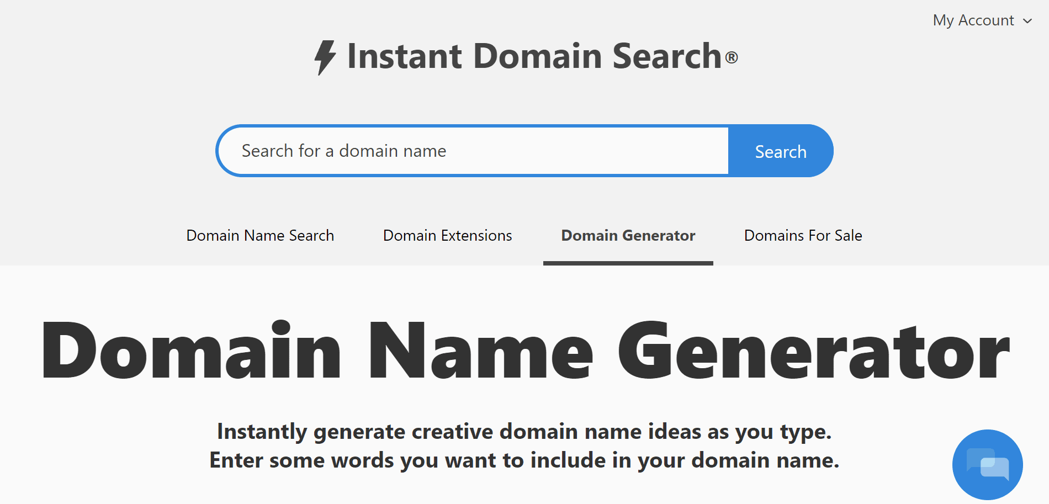Viewport: 1049px width, 504px height.
Task: Click the Instant Domain Search heading link
Action: 524,57
